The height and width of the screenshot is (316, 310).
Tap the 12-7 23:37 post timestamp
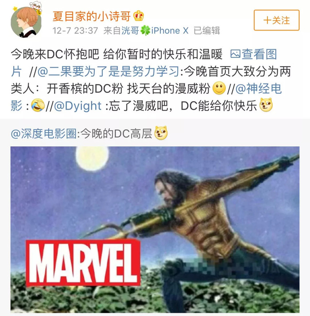(x=75, y=30)
